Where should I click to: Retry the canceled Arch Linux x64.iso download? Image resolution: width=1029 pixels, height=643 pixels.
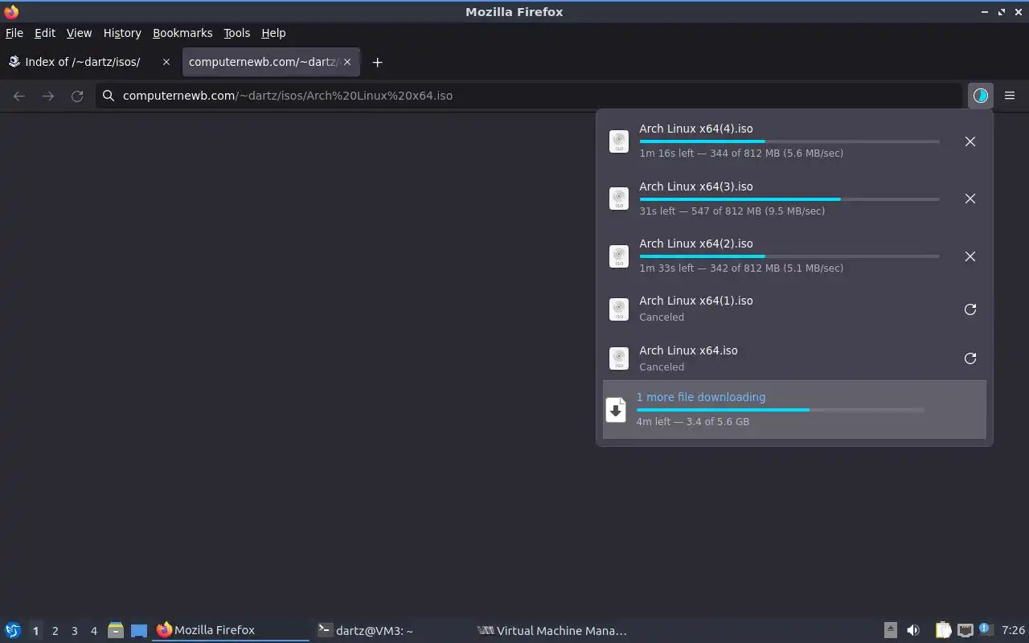970,358
